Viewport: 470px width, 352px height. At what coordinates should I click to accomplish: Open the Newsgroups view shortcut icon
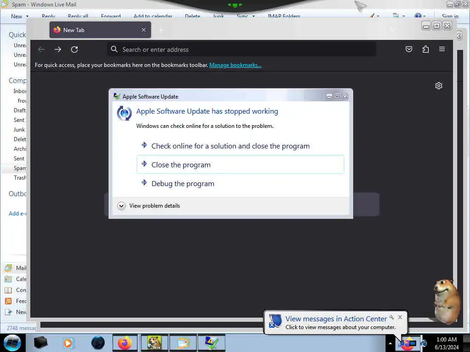[x=8, y=312]
